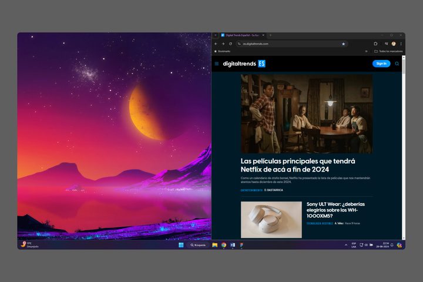Reload the page in Chrome
Viewport: 423px width, 282px height.
click(x=230, y=43)
